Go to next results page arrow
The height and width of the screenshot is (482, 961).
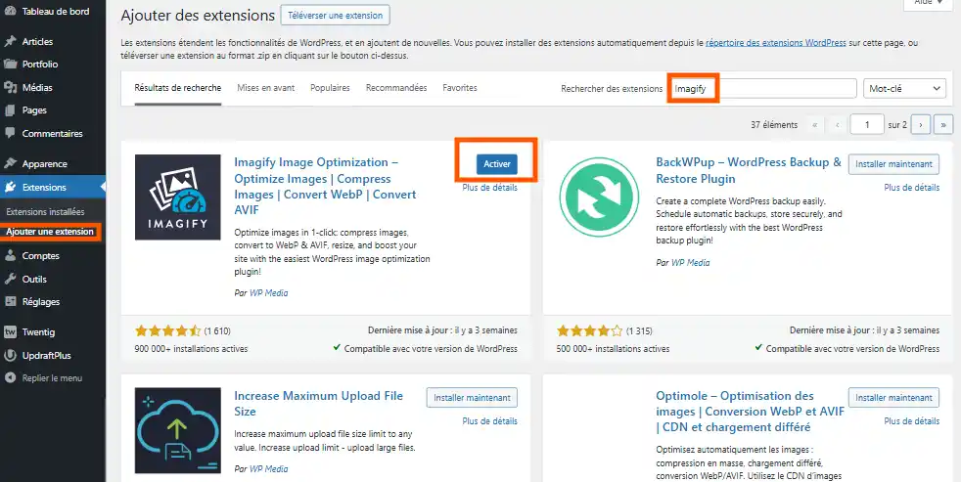coord(921,124)
